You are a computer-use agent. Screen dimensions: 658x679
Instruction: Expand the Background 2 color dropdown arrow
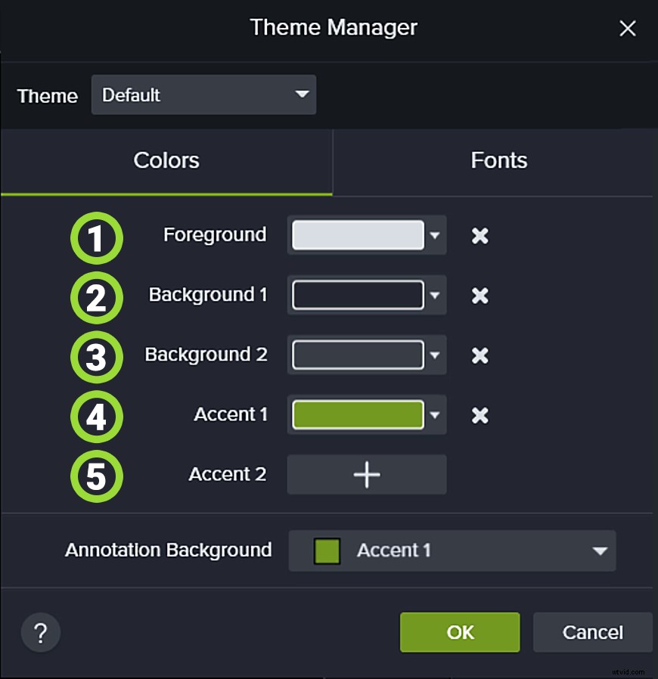point(435,355)
